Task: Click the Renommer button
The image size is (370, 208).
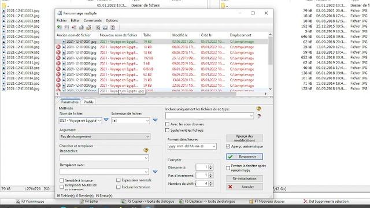Action: pyautogui.click(x=245, y=157)
